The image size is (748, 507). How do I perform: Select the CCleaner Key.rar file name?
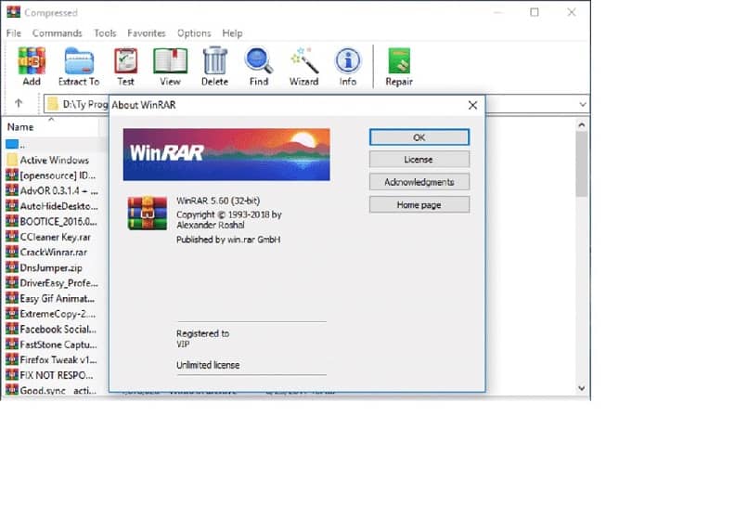(x=56, y=237)
